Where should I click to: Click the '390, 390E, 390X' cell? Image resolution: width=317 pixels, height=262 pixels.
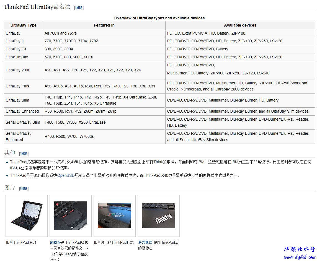(104, 49)
